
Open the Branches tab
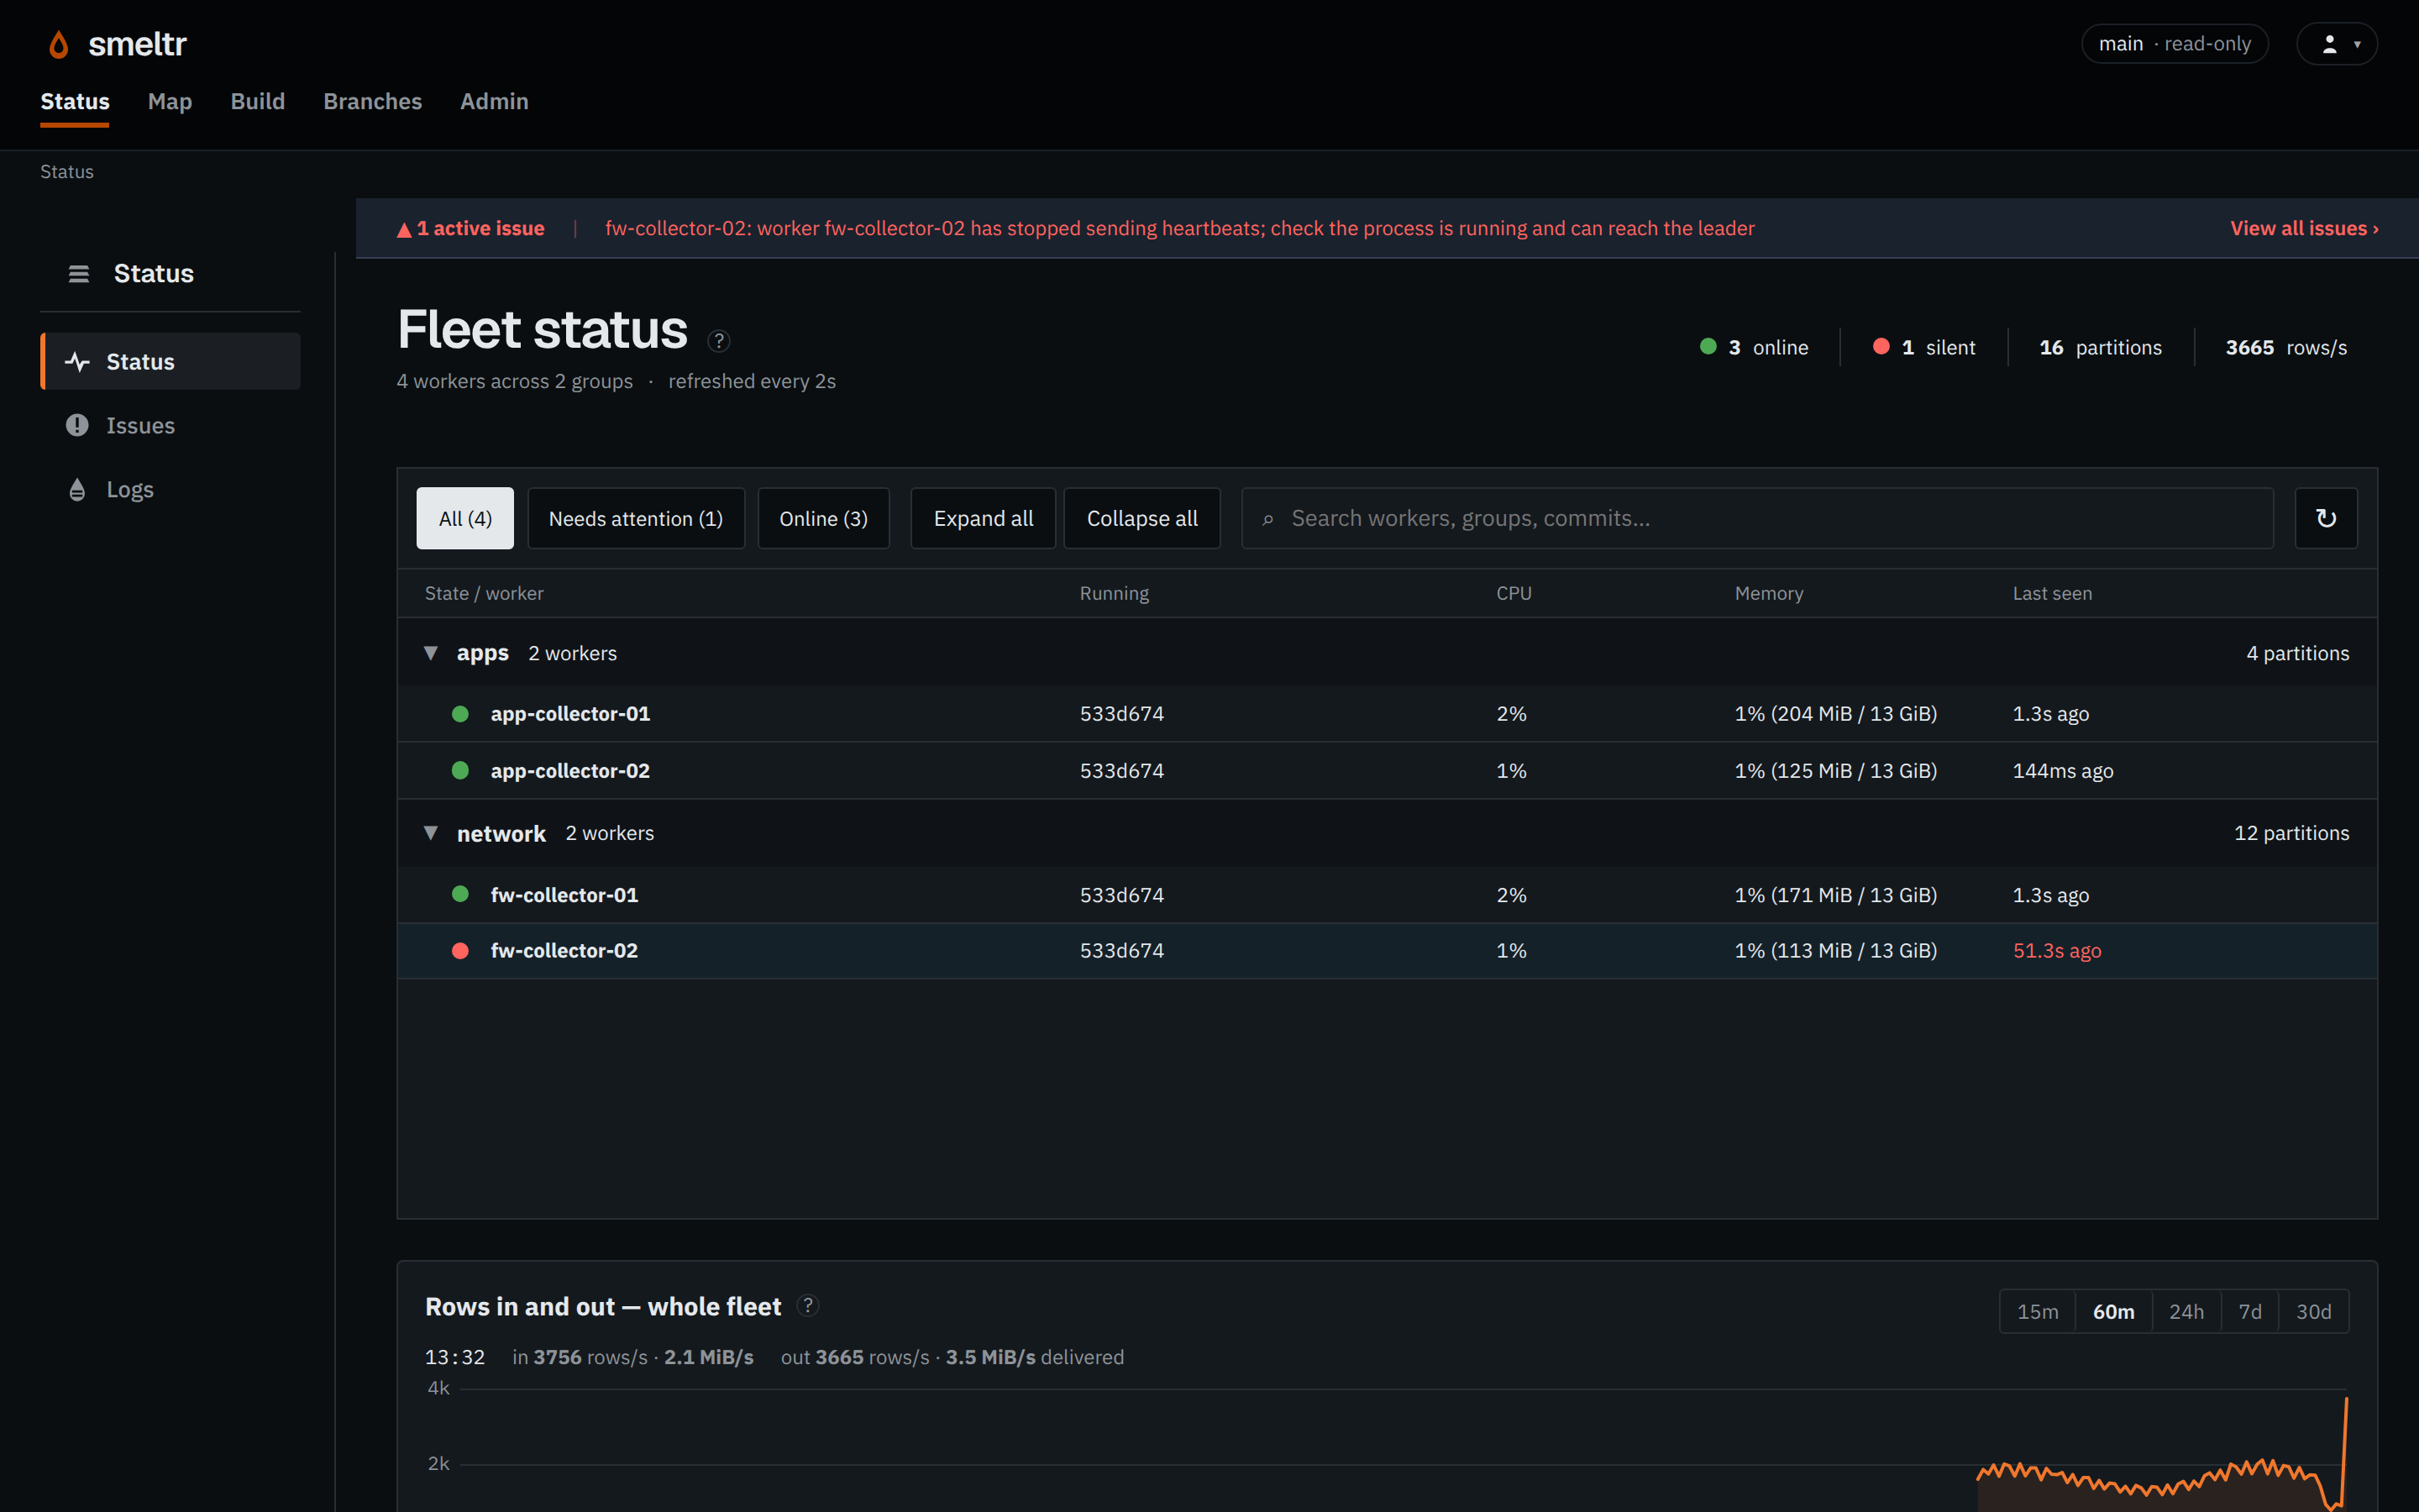pos(373,101)
